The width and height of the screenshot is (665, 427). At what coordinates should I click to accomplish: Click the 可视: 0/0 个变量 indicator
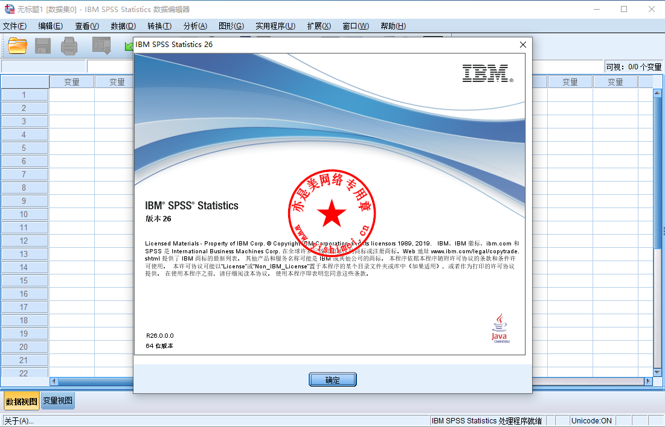(x=634, y=67)
